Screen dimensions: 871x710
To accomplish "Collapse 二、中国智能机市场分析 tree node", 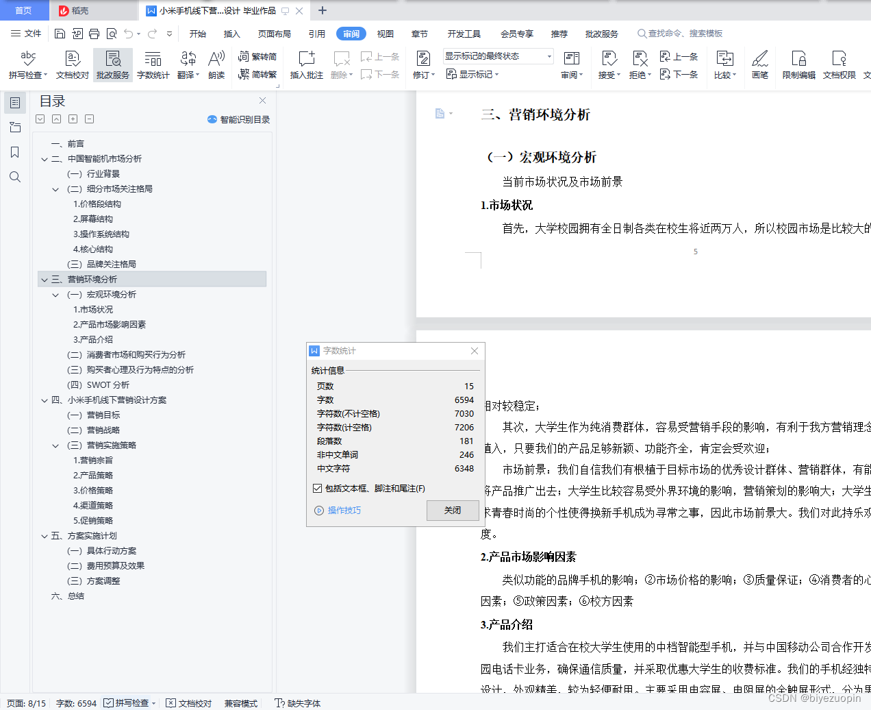I will coord(45,159).
